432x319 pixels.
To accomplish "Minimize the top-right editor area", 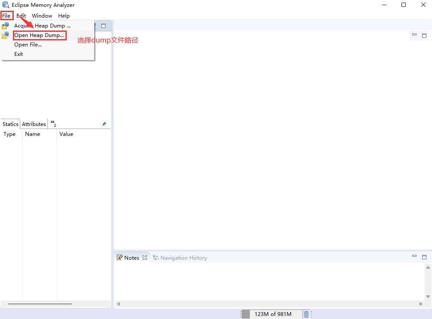I will coord(414,35).
